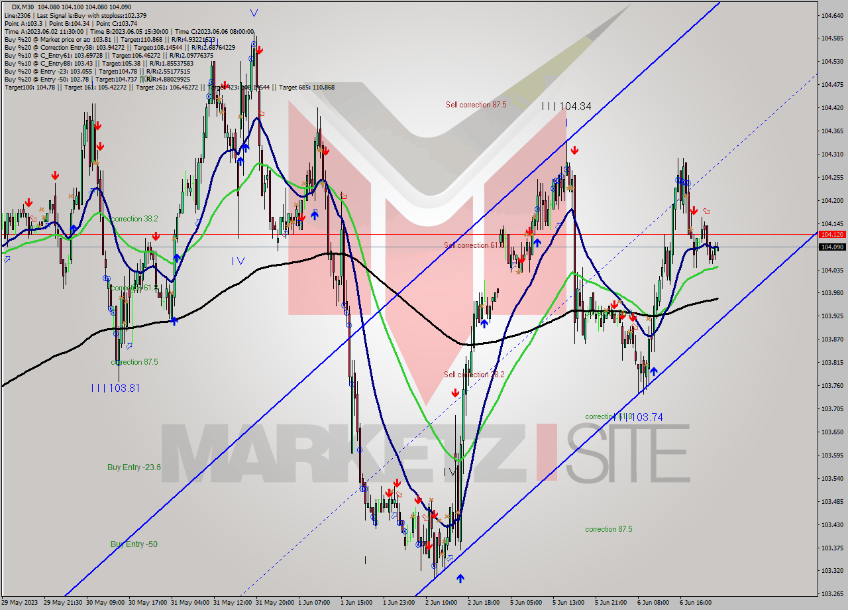This screenshot has height=610, width=848.
Task: Click the current price tag 104.090
Action: pos(832,247)
